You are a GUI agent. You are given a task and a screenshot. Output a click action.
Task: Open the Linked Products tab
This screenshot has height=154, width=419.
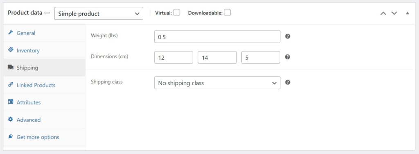pyautogui.click(x=44, y=85)
